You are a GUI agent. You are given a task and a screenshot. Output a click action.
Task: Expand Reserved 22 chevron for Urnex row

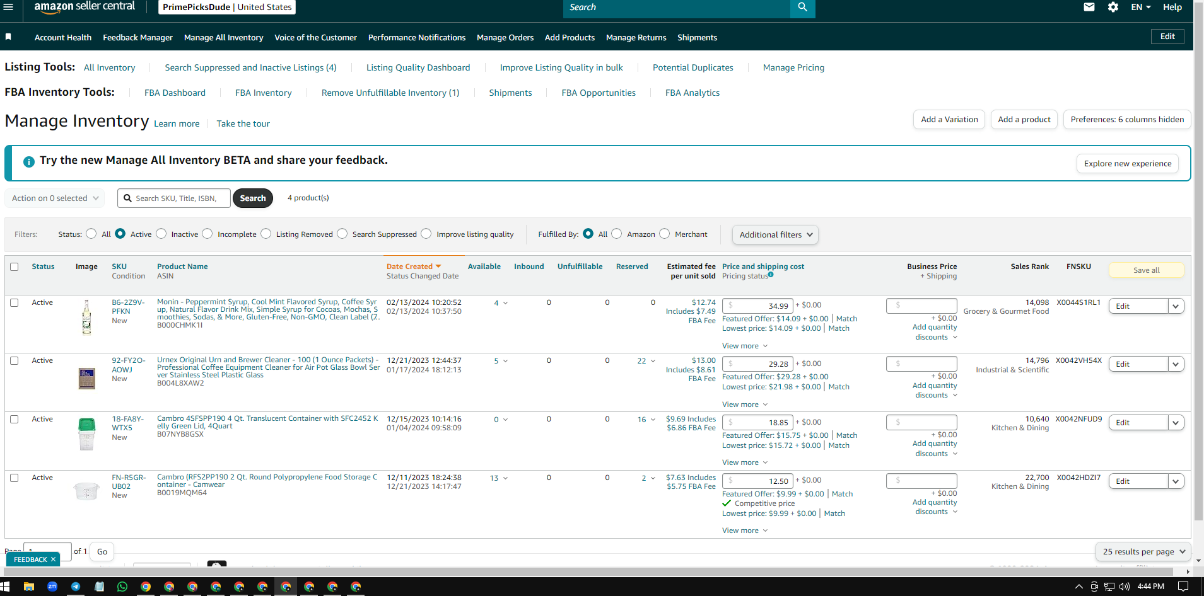tap(653, 361)
